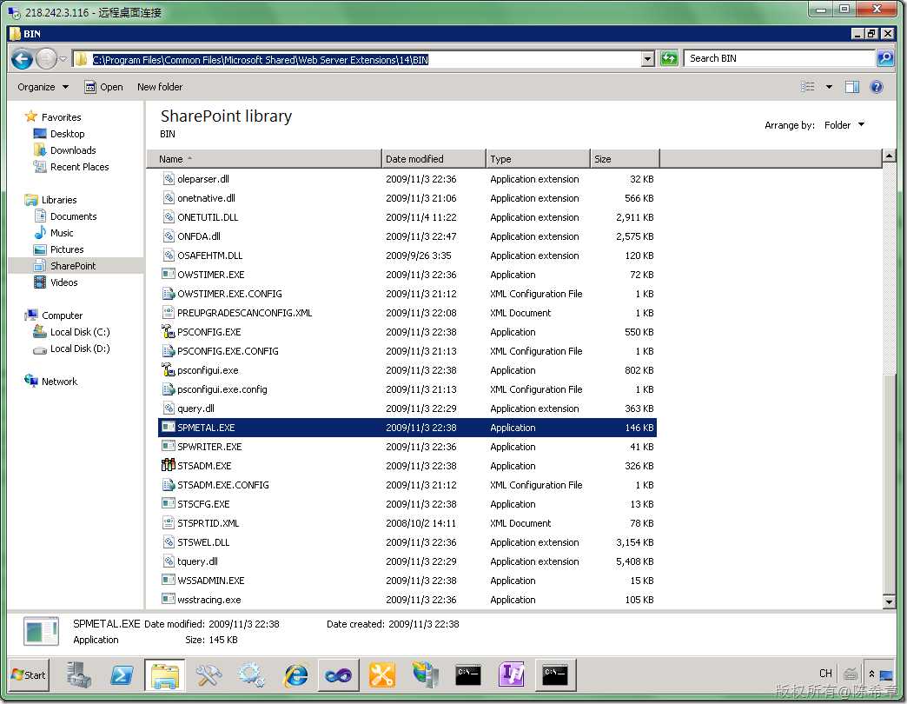Open the Documents library
This screenshot has height=704, width=907.
(x=74, y=216)
